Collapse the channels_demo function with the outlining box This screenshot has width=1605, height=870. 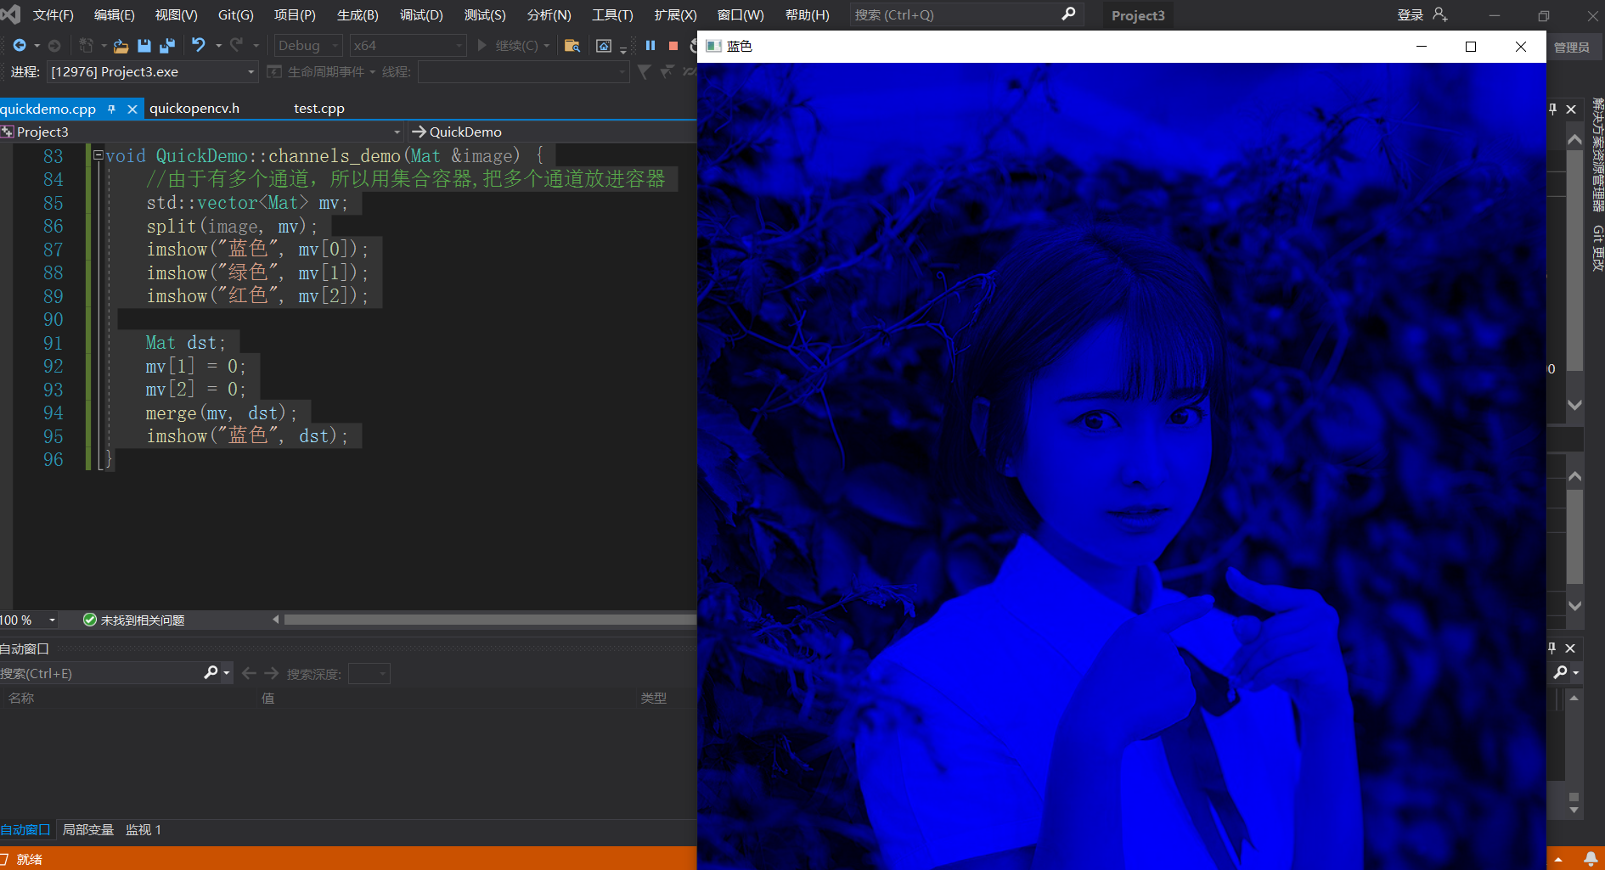(x=98, y=155)
